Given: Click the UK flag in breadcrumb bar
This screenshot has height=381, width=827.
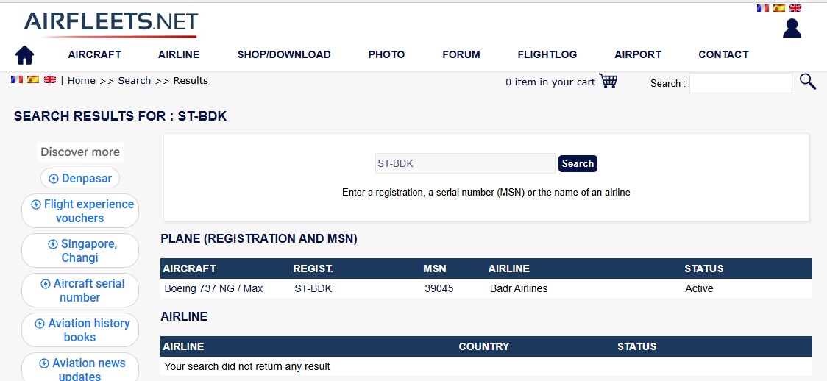Looking at the screenshot, I should click(x=50, y=79).
